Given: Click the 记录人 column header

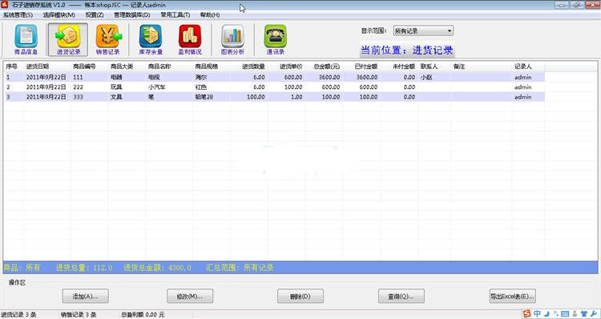Looking at the screenshot, I should pyautogui.click(x=529, y=67).
